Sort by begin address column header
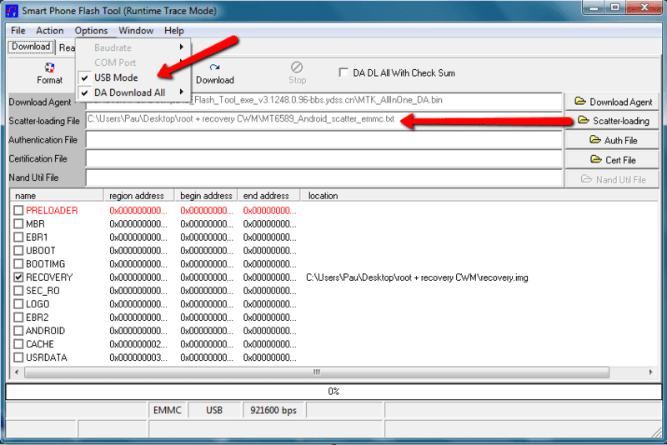The width and height of the screenshot is (667, 445). coord(206,196)
